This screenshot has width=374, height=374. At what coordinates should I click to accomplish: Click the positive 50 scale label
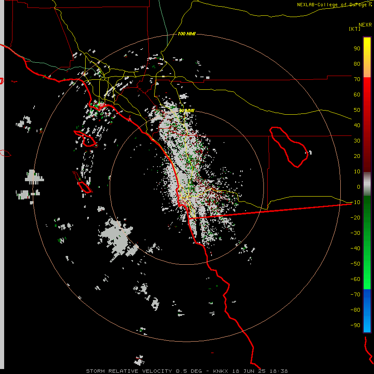coord(357,110)
